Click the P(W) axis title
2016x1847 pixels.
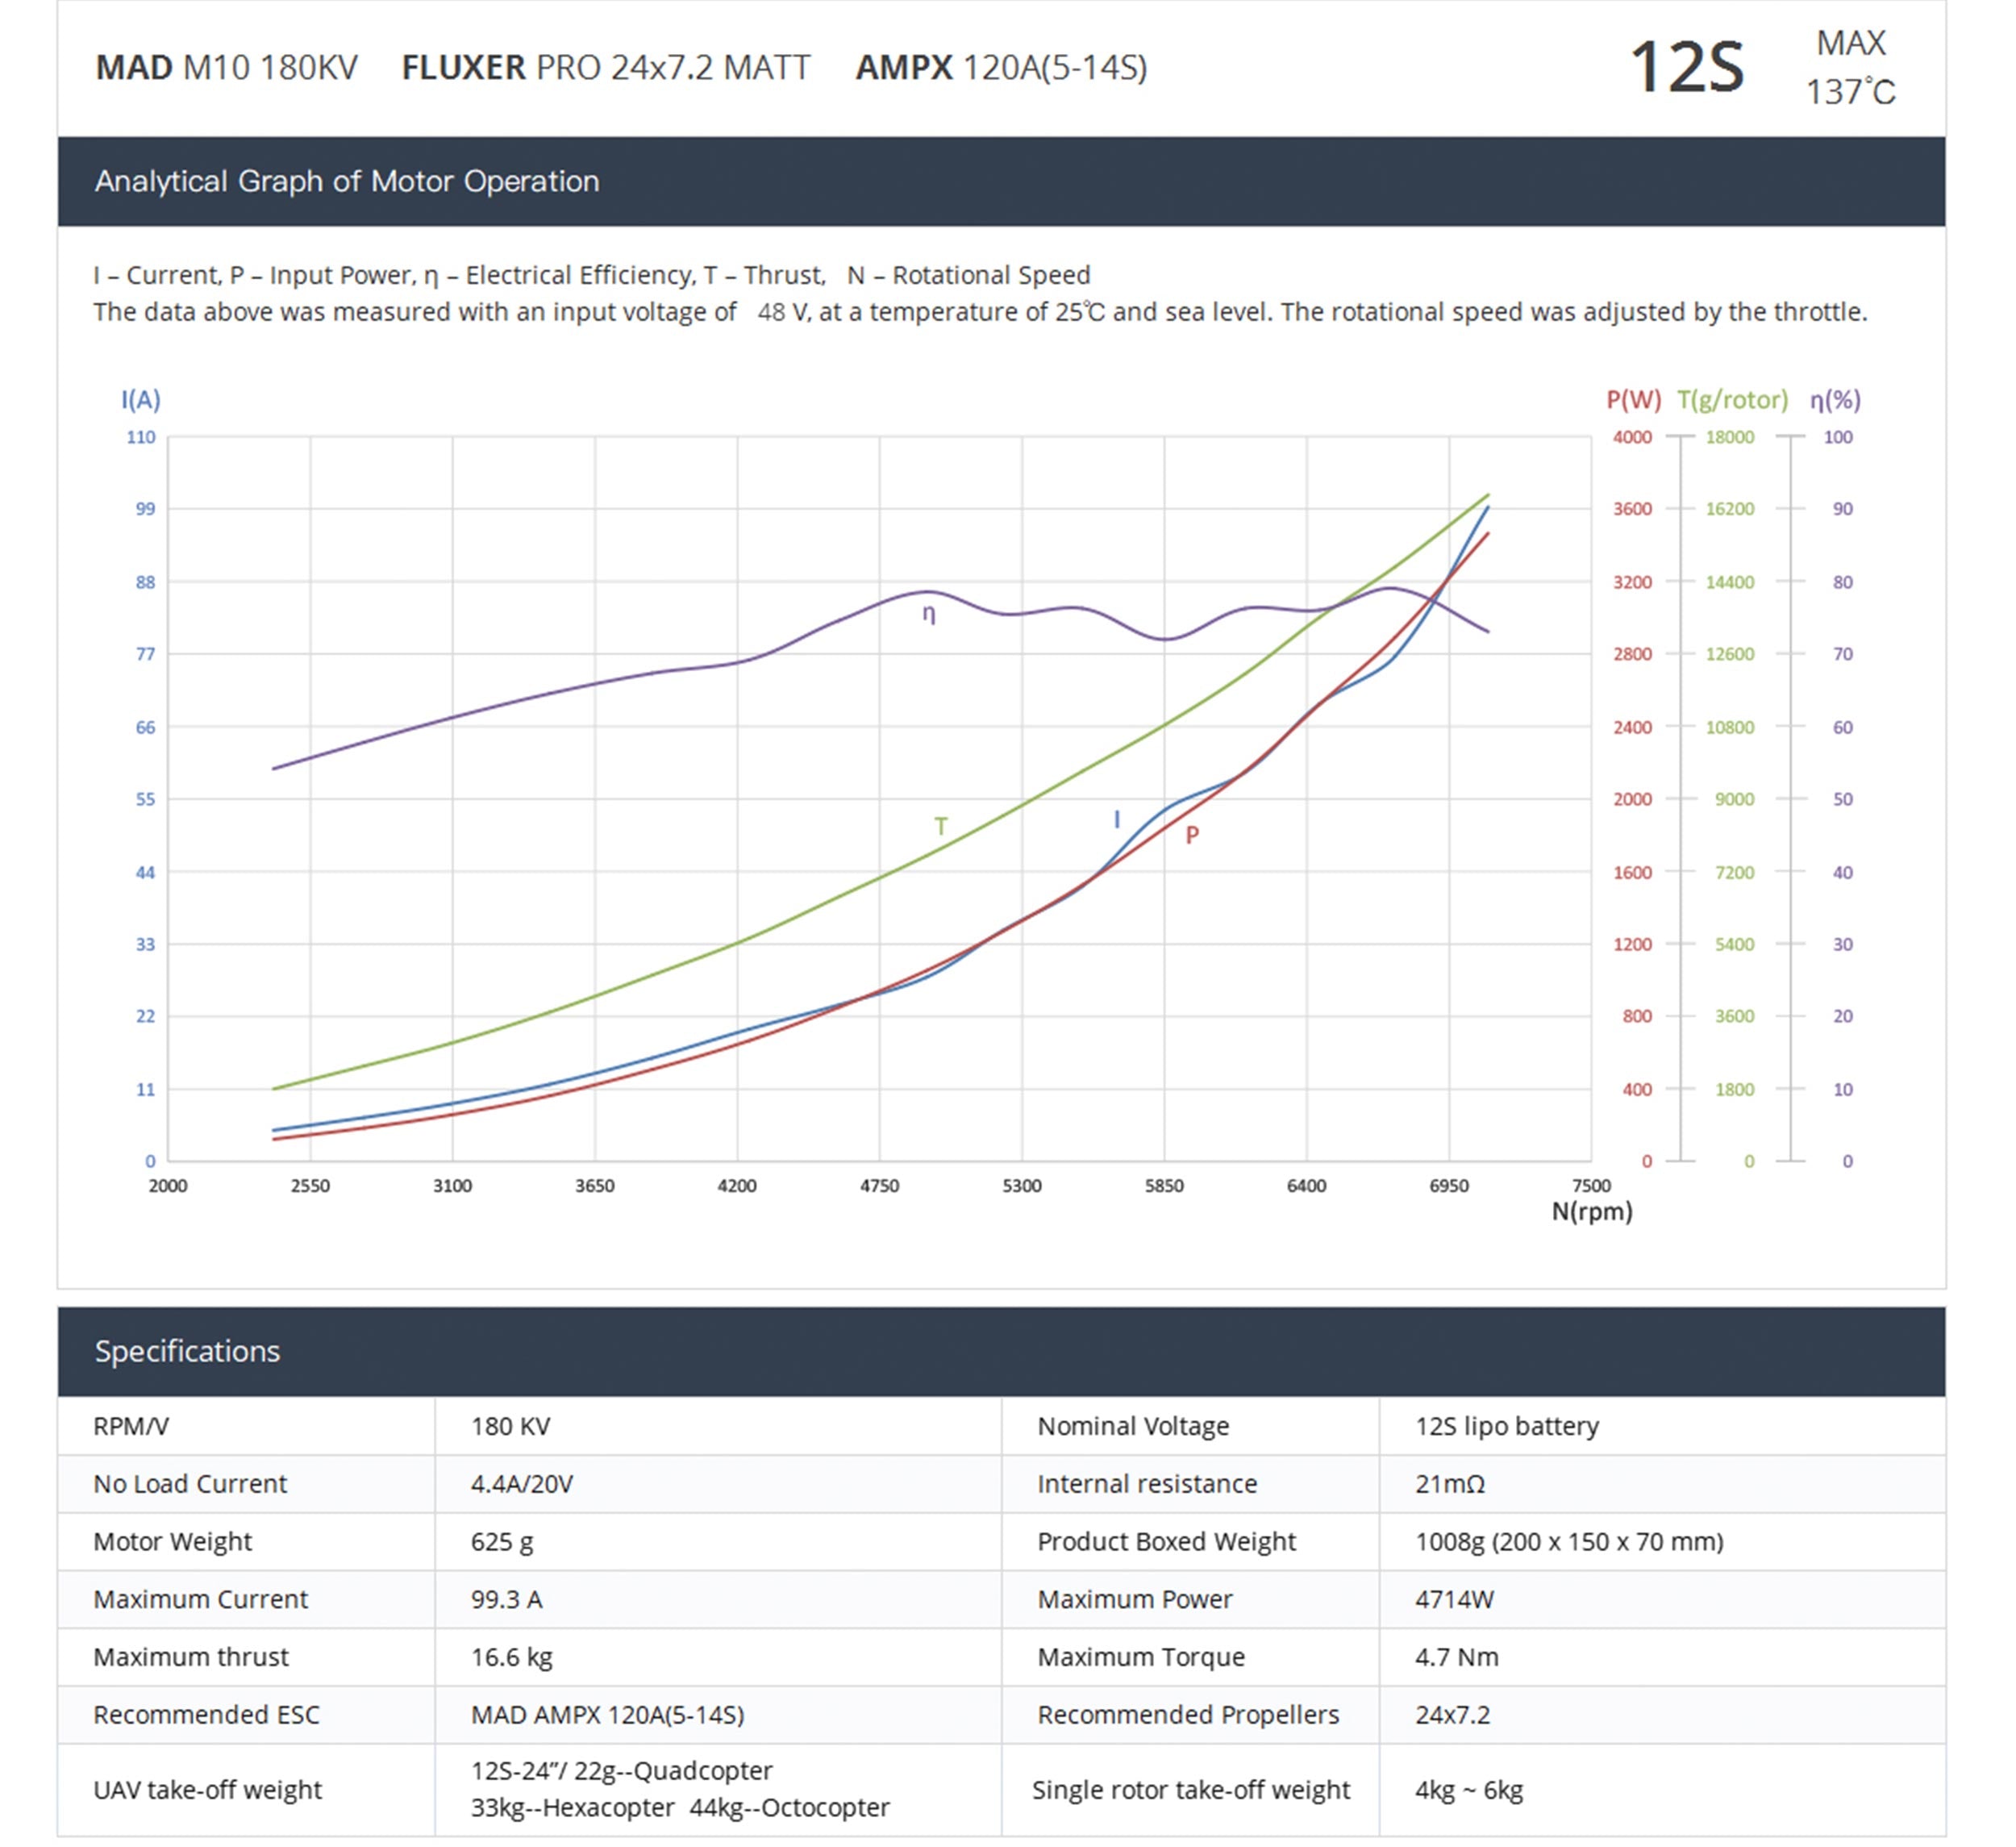coord(1633,400)
